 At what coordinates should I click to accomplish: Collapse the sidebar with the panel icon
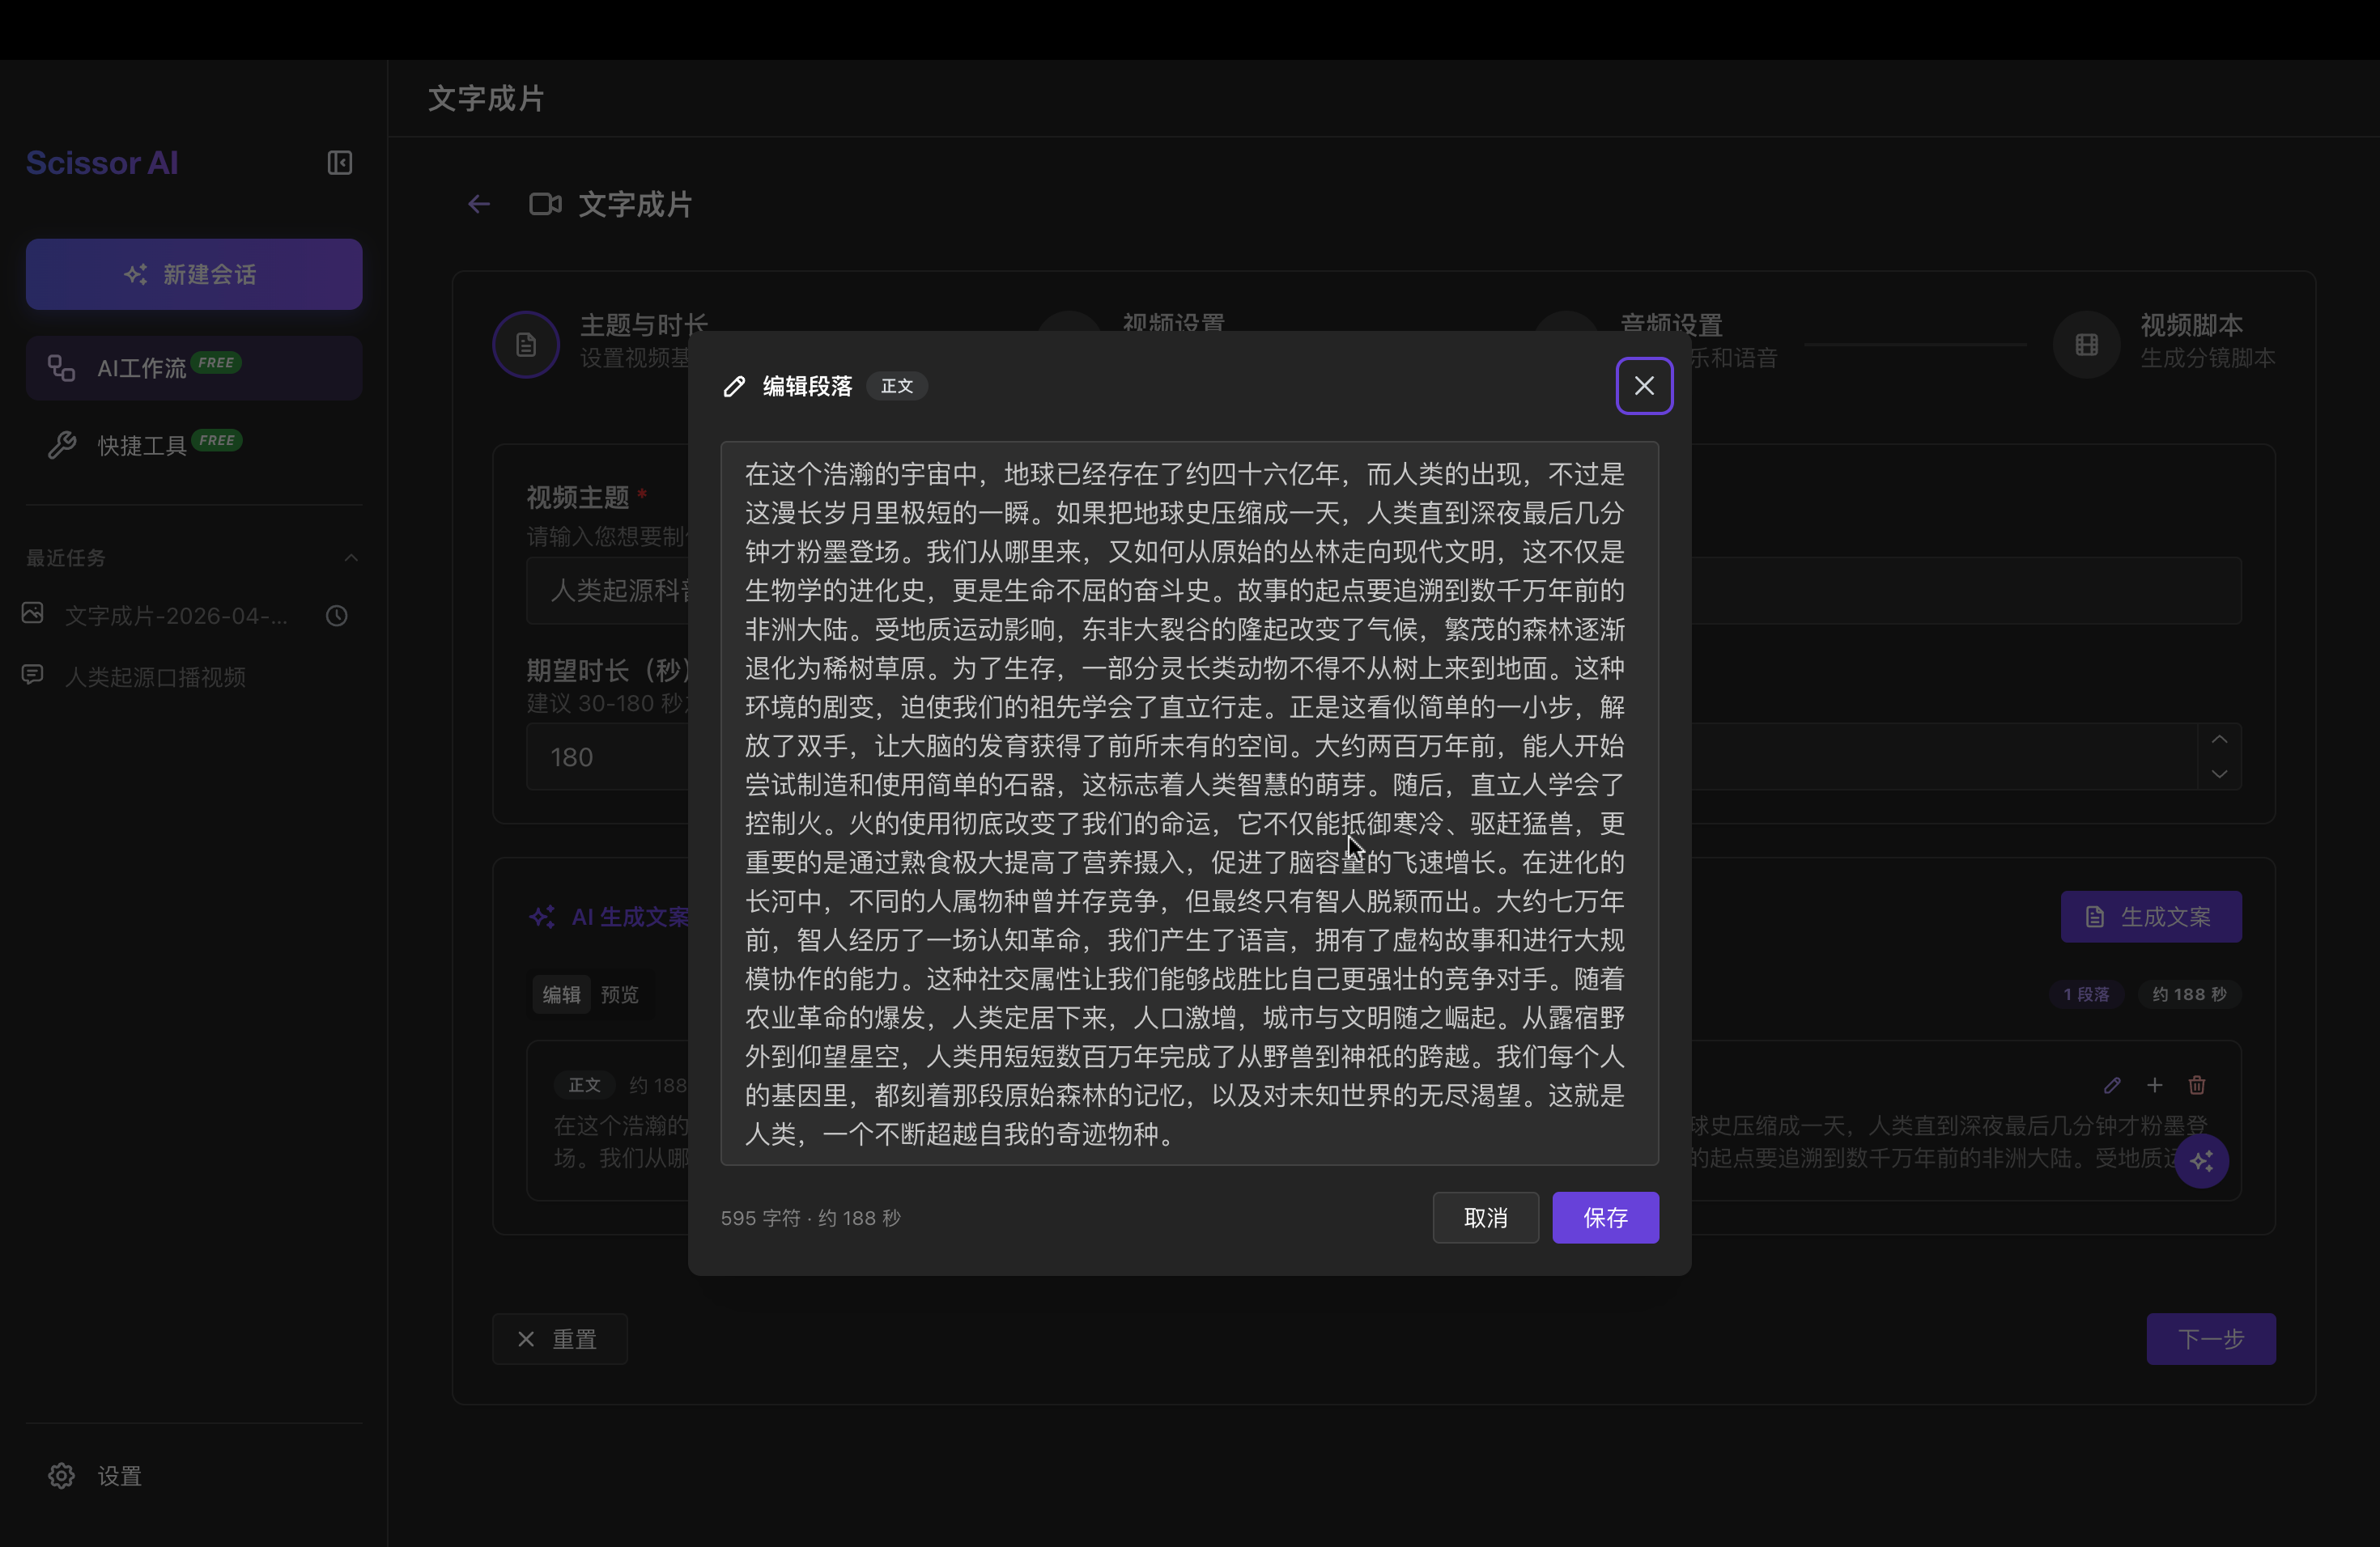tap(339, 162)
